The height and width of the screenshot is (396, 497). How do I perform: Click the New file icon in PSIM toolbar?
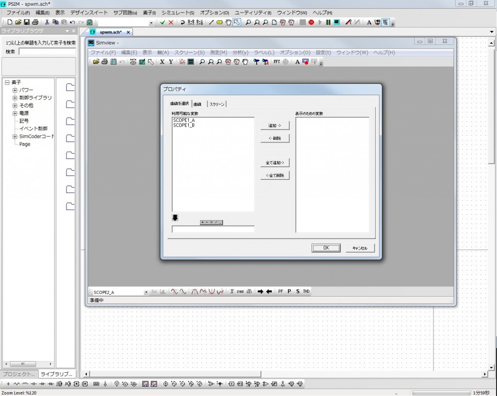[x=10, y=22]
